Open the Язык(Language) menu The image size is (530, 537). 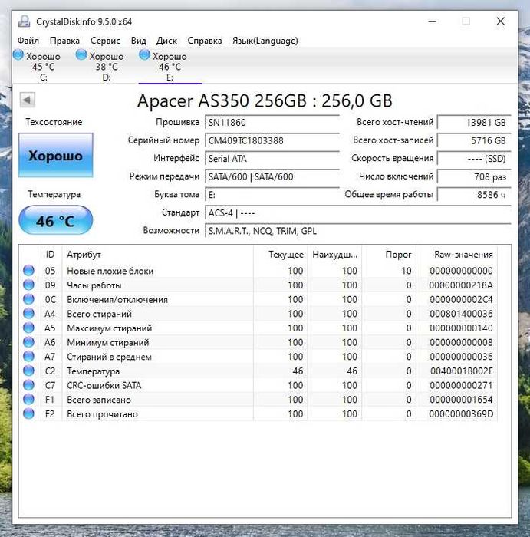(x=265, y=41)
